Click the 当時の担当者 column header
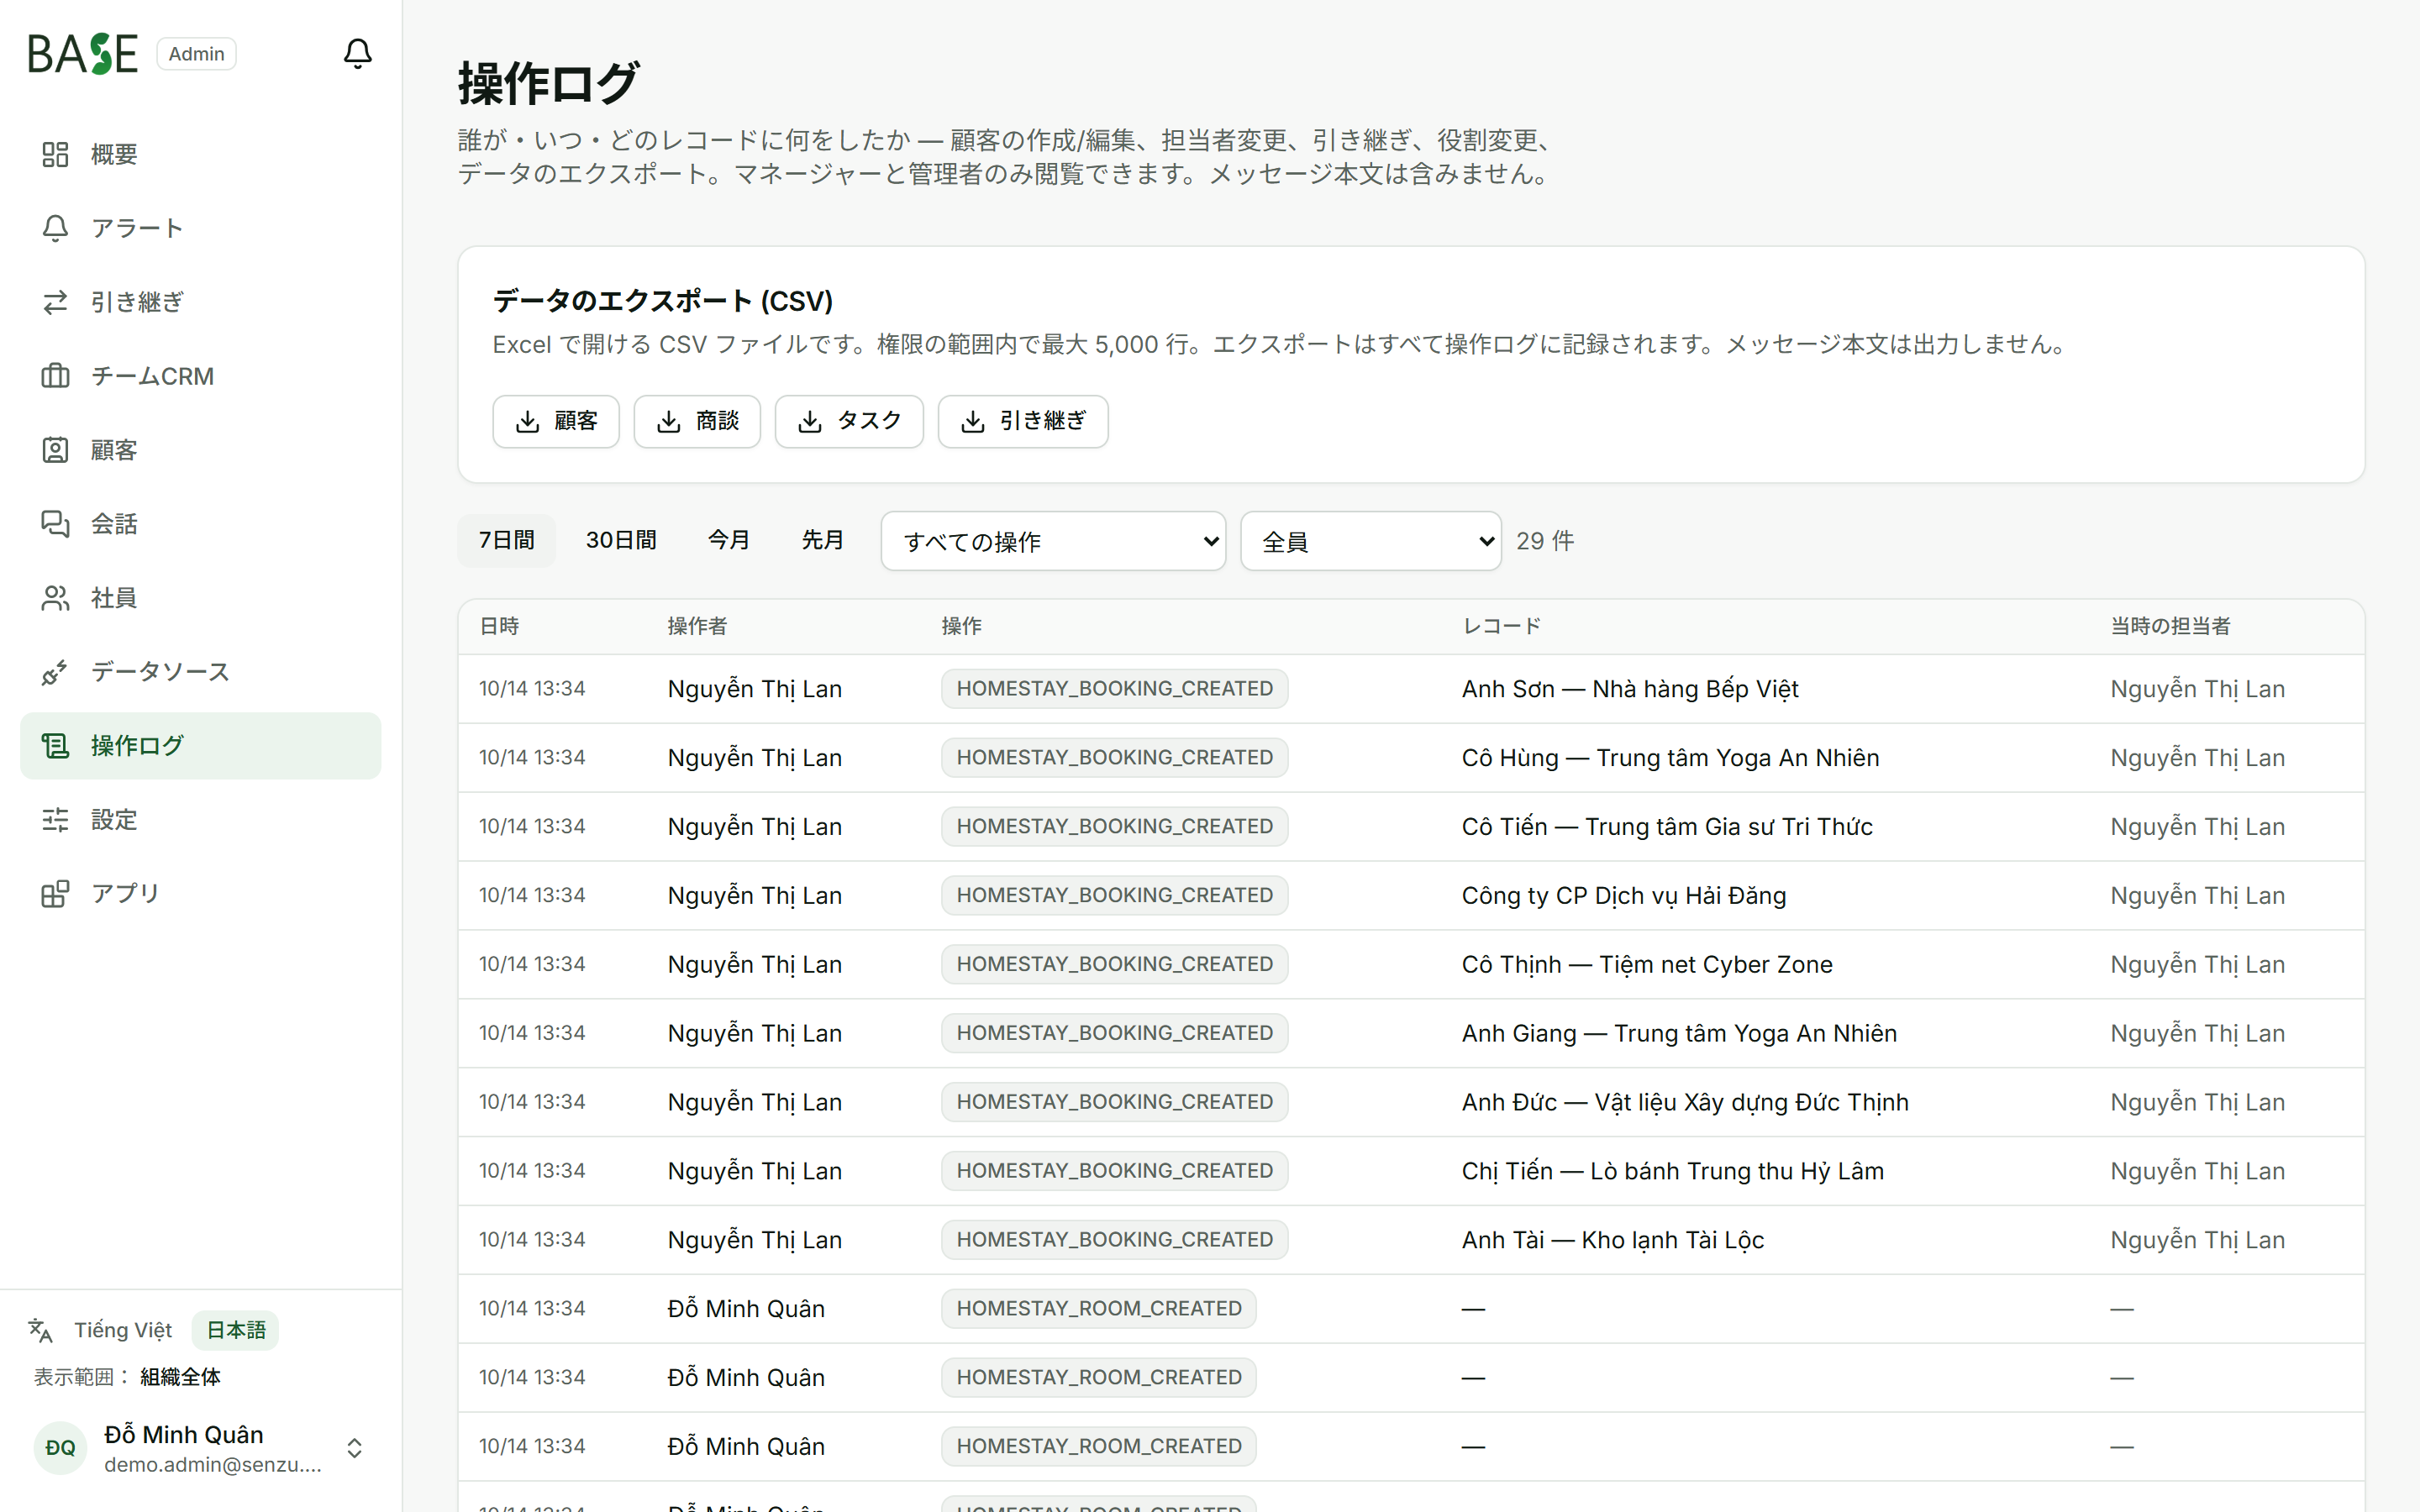Screen dimensions: 2420x1512 (2170, 626)
